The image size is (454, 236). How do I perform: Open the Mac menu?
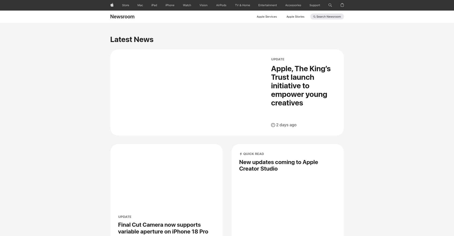pyautogui.click(x=140, y=5)
